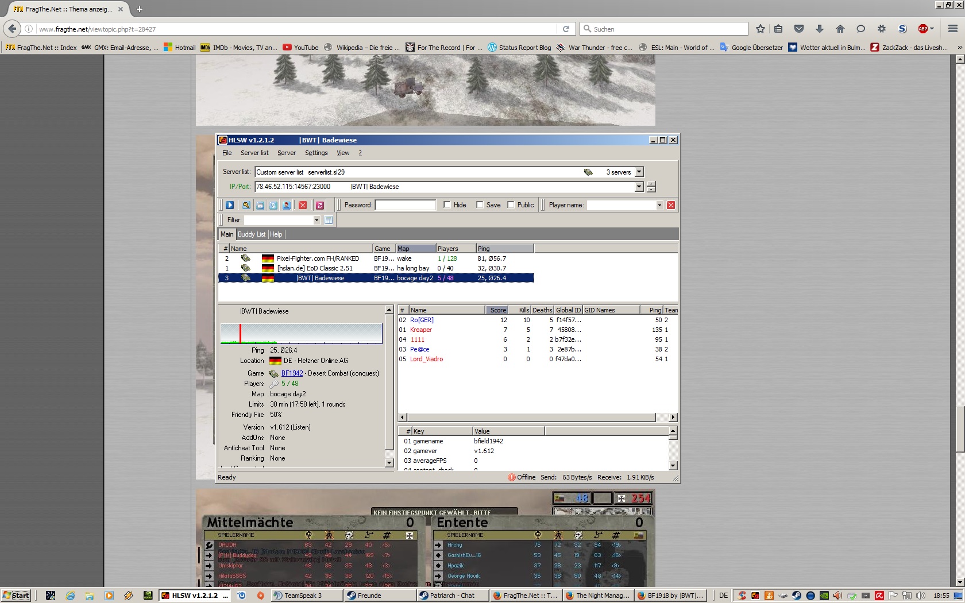Screen dimensions: 965x603
Task: Check the Public checkbox
Action: click(511, 205)
